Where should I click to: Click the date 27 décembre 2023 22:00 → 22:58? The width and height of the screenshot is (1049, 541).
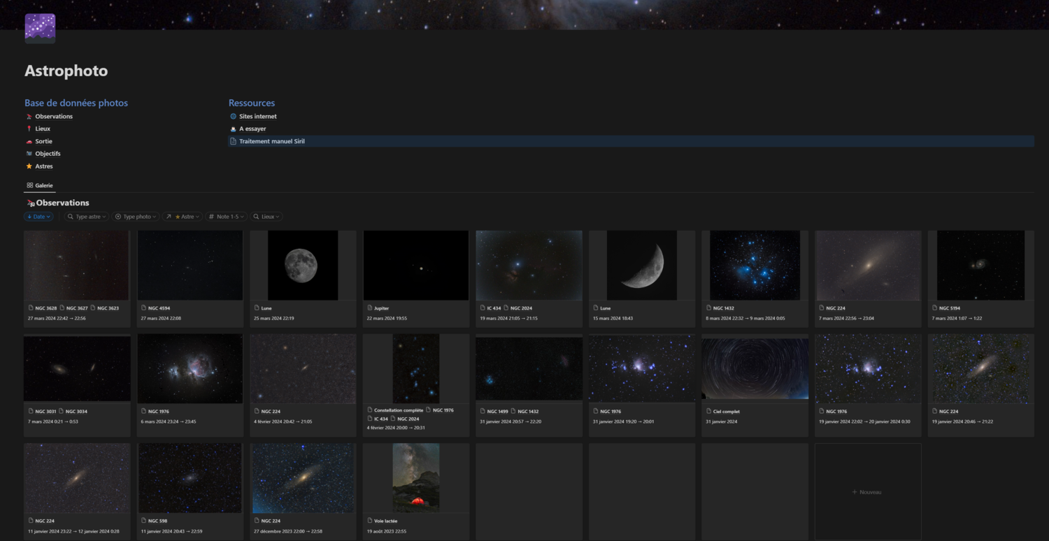287,531
